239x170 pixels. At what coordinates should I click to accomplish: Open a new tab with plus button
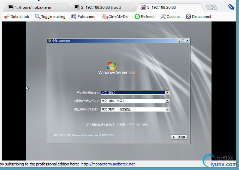(212, 7)
